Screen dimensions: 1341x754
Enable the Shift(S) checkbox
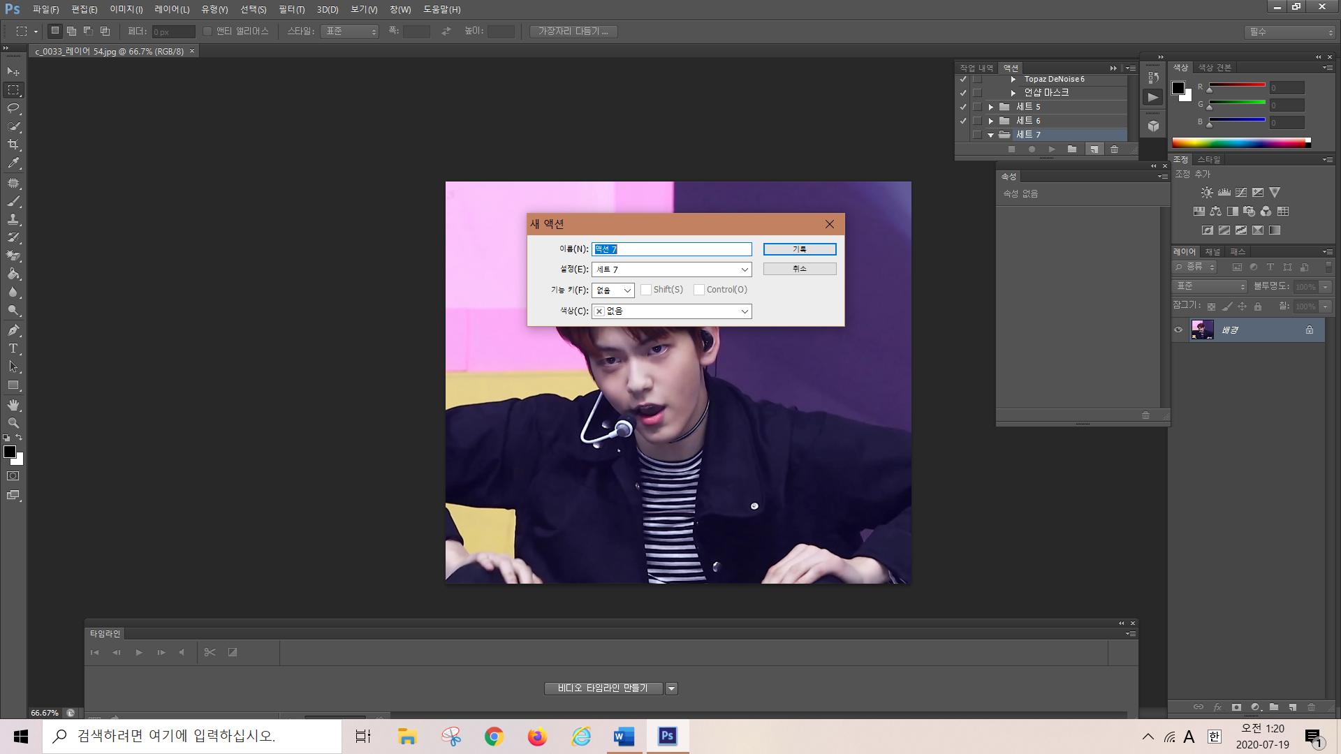646,290
